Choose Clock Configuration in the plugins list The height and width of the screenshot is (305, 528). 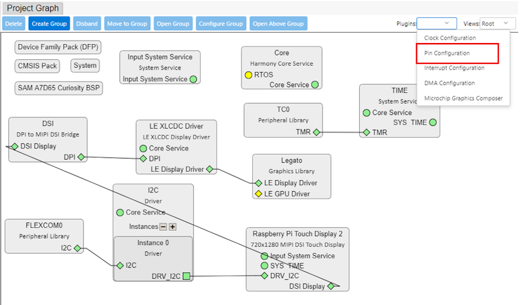click(450, 38)
